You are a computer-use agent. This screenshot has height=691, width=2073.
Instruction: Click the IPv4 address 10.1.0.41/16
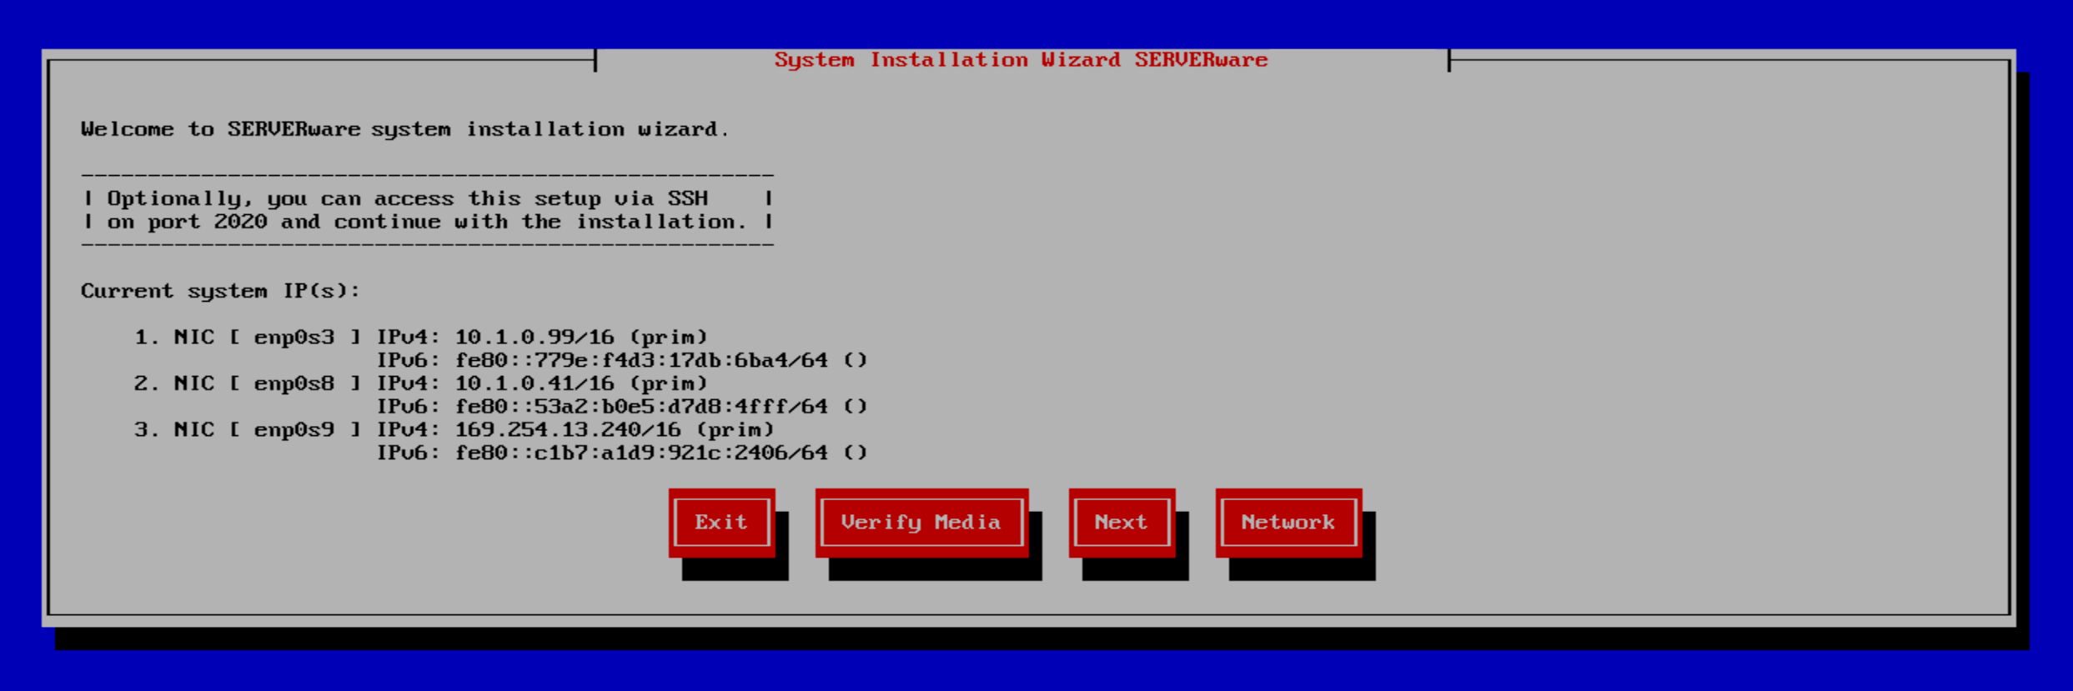(x=534, y=383)
